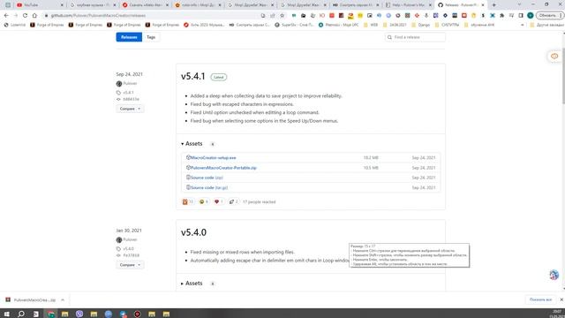Click the address bar URL
This screenshot has width=565, height=318.
[x=98, y=16]
